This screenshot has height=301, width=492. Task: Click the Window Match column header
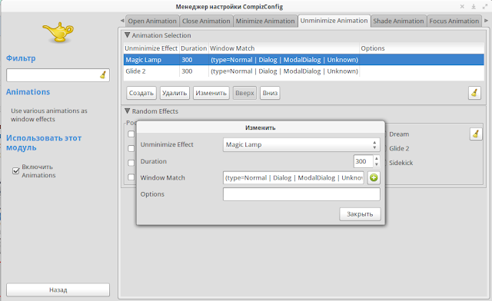(284, 48)
